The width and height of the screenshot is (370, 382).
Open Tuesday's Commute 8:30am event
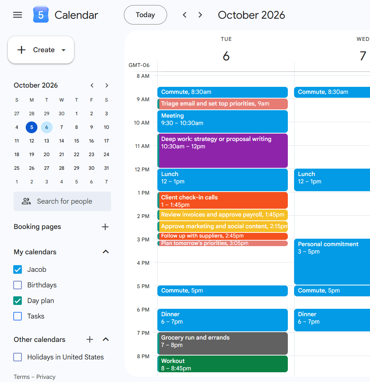pos(222,92)
